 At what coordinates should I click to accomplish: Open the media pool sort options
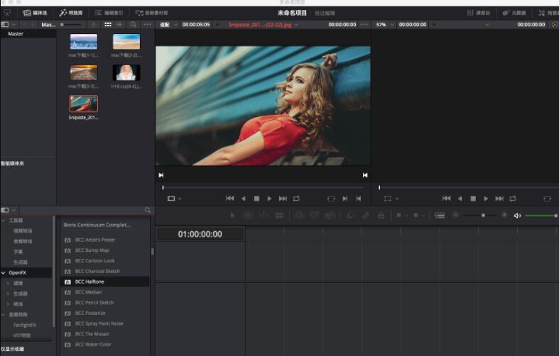coord(94,25)
